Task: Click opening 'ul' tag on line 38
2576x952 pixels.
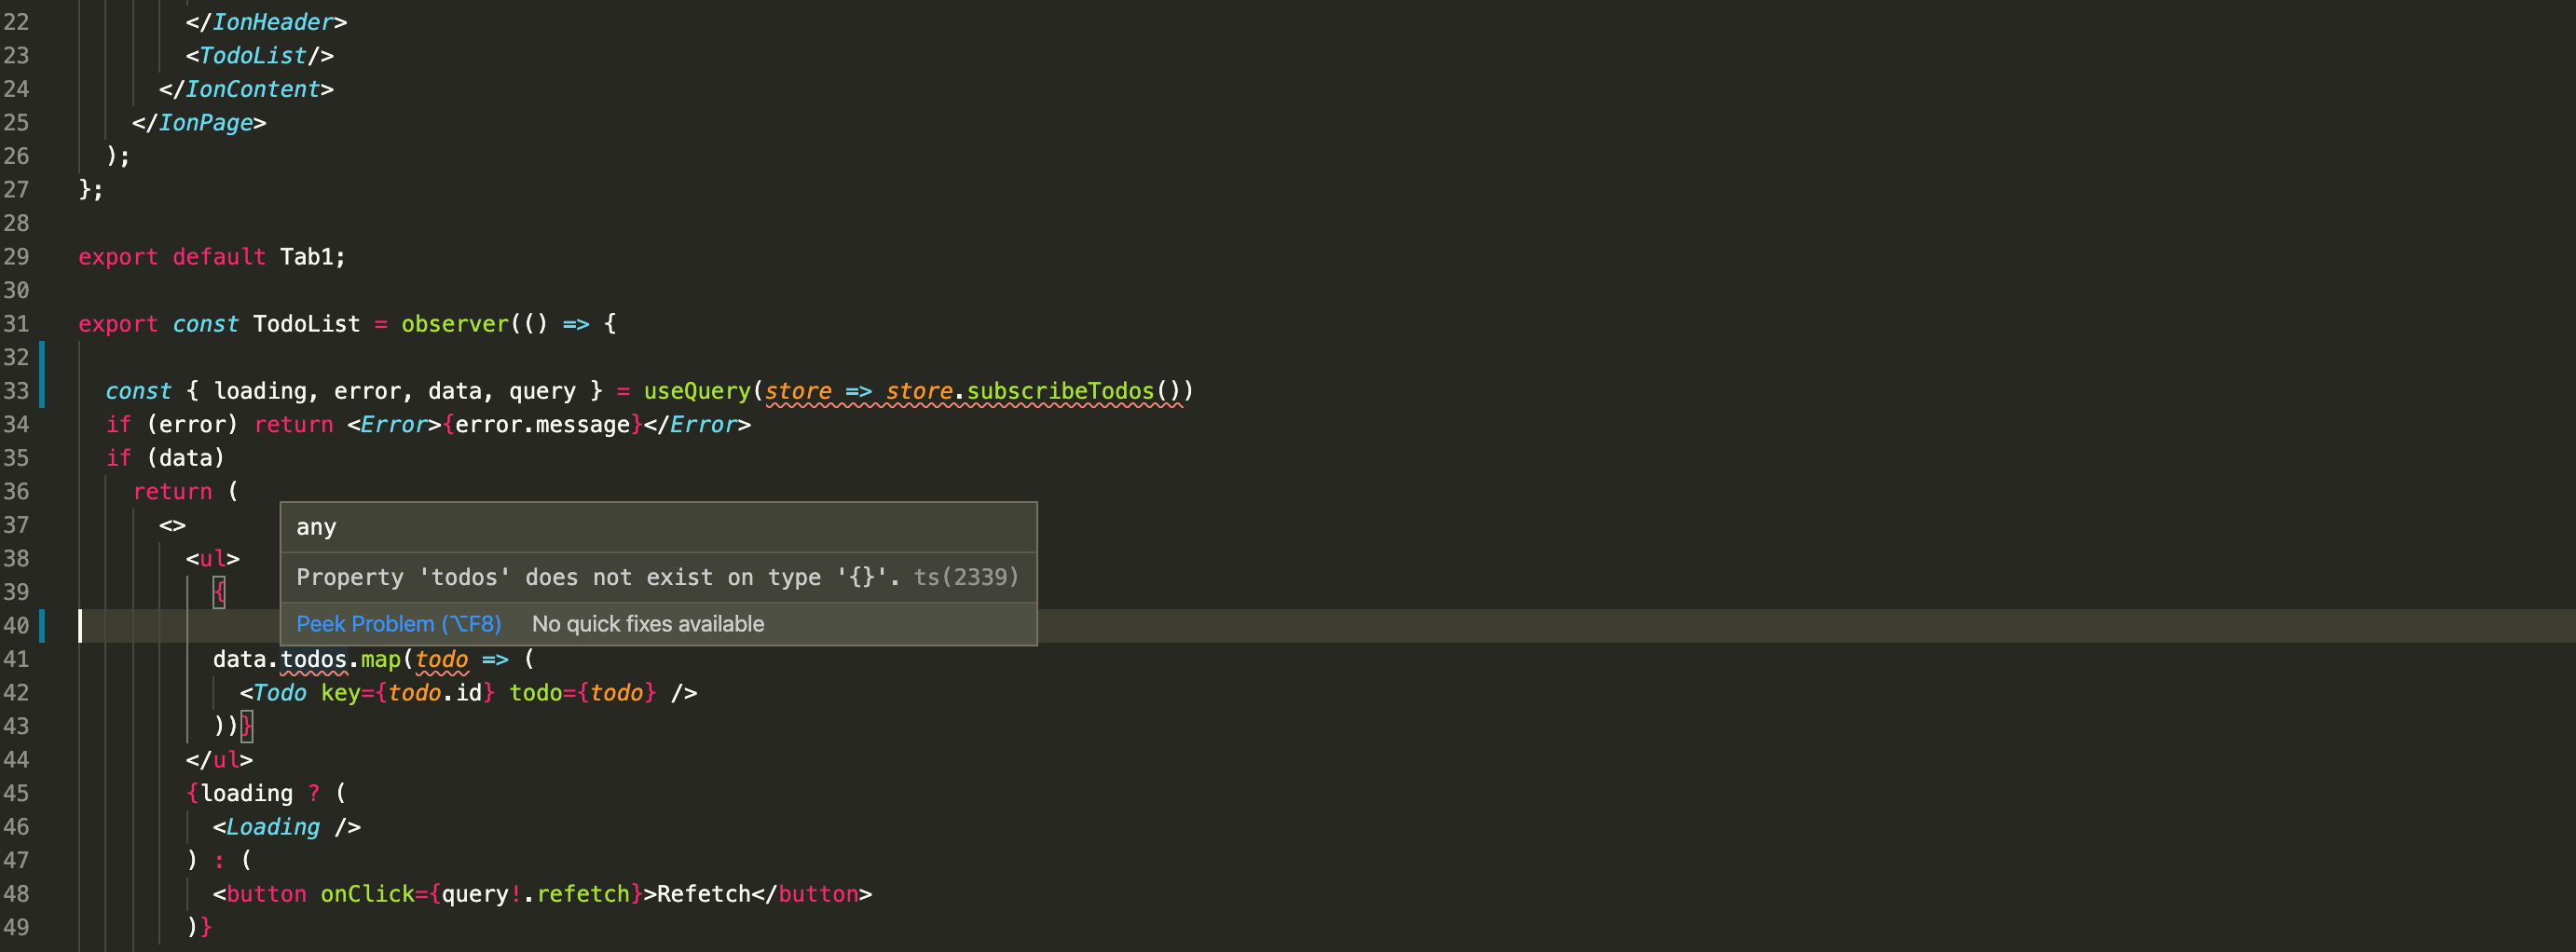Action: (x=213, y=559)
